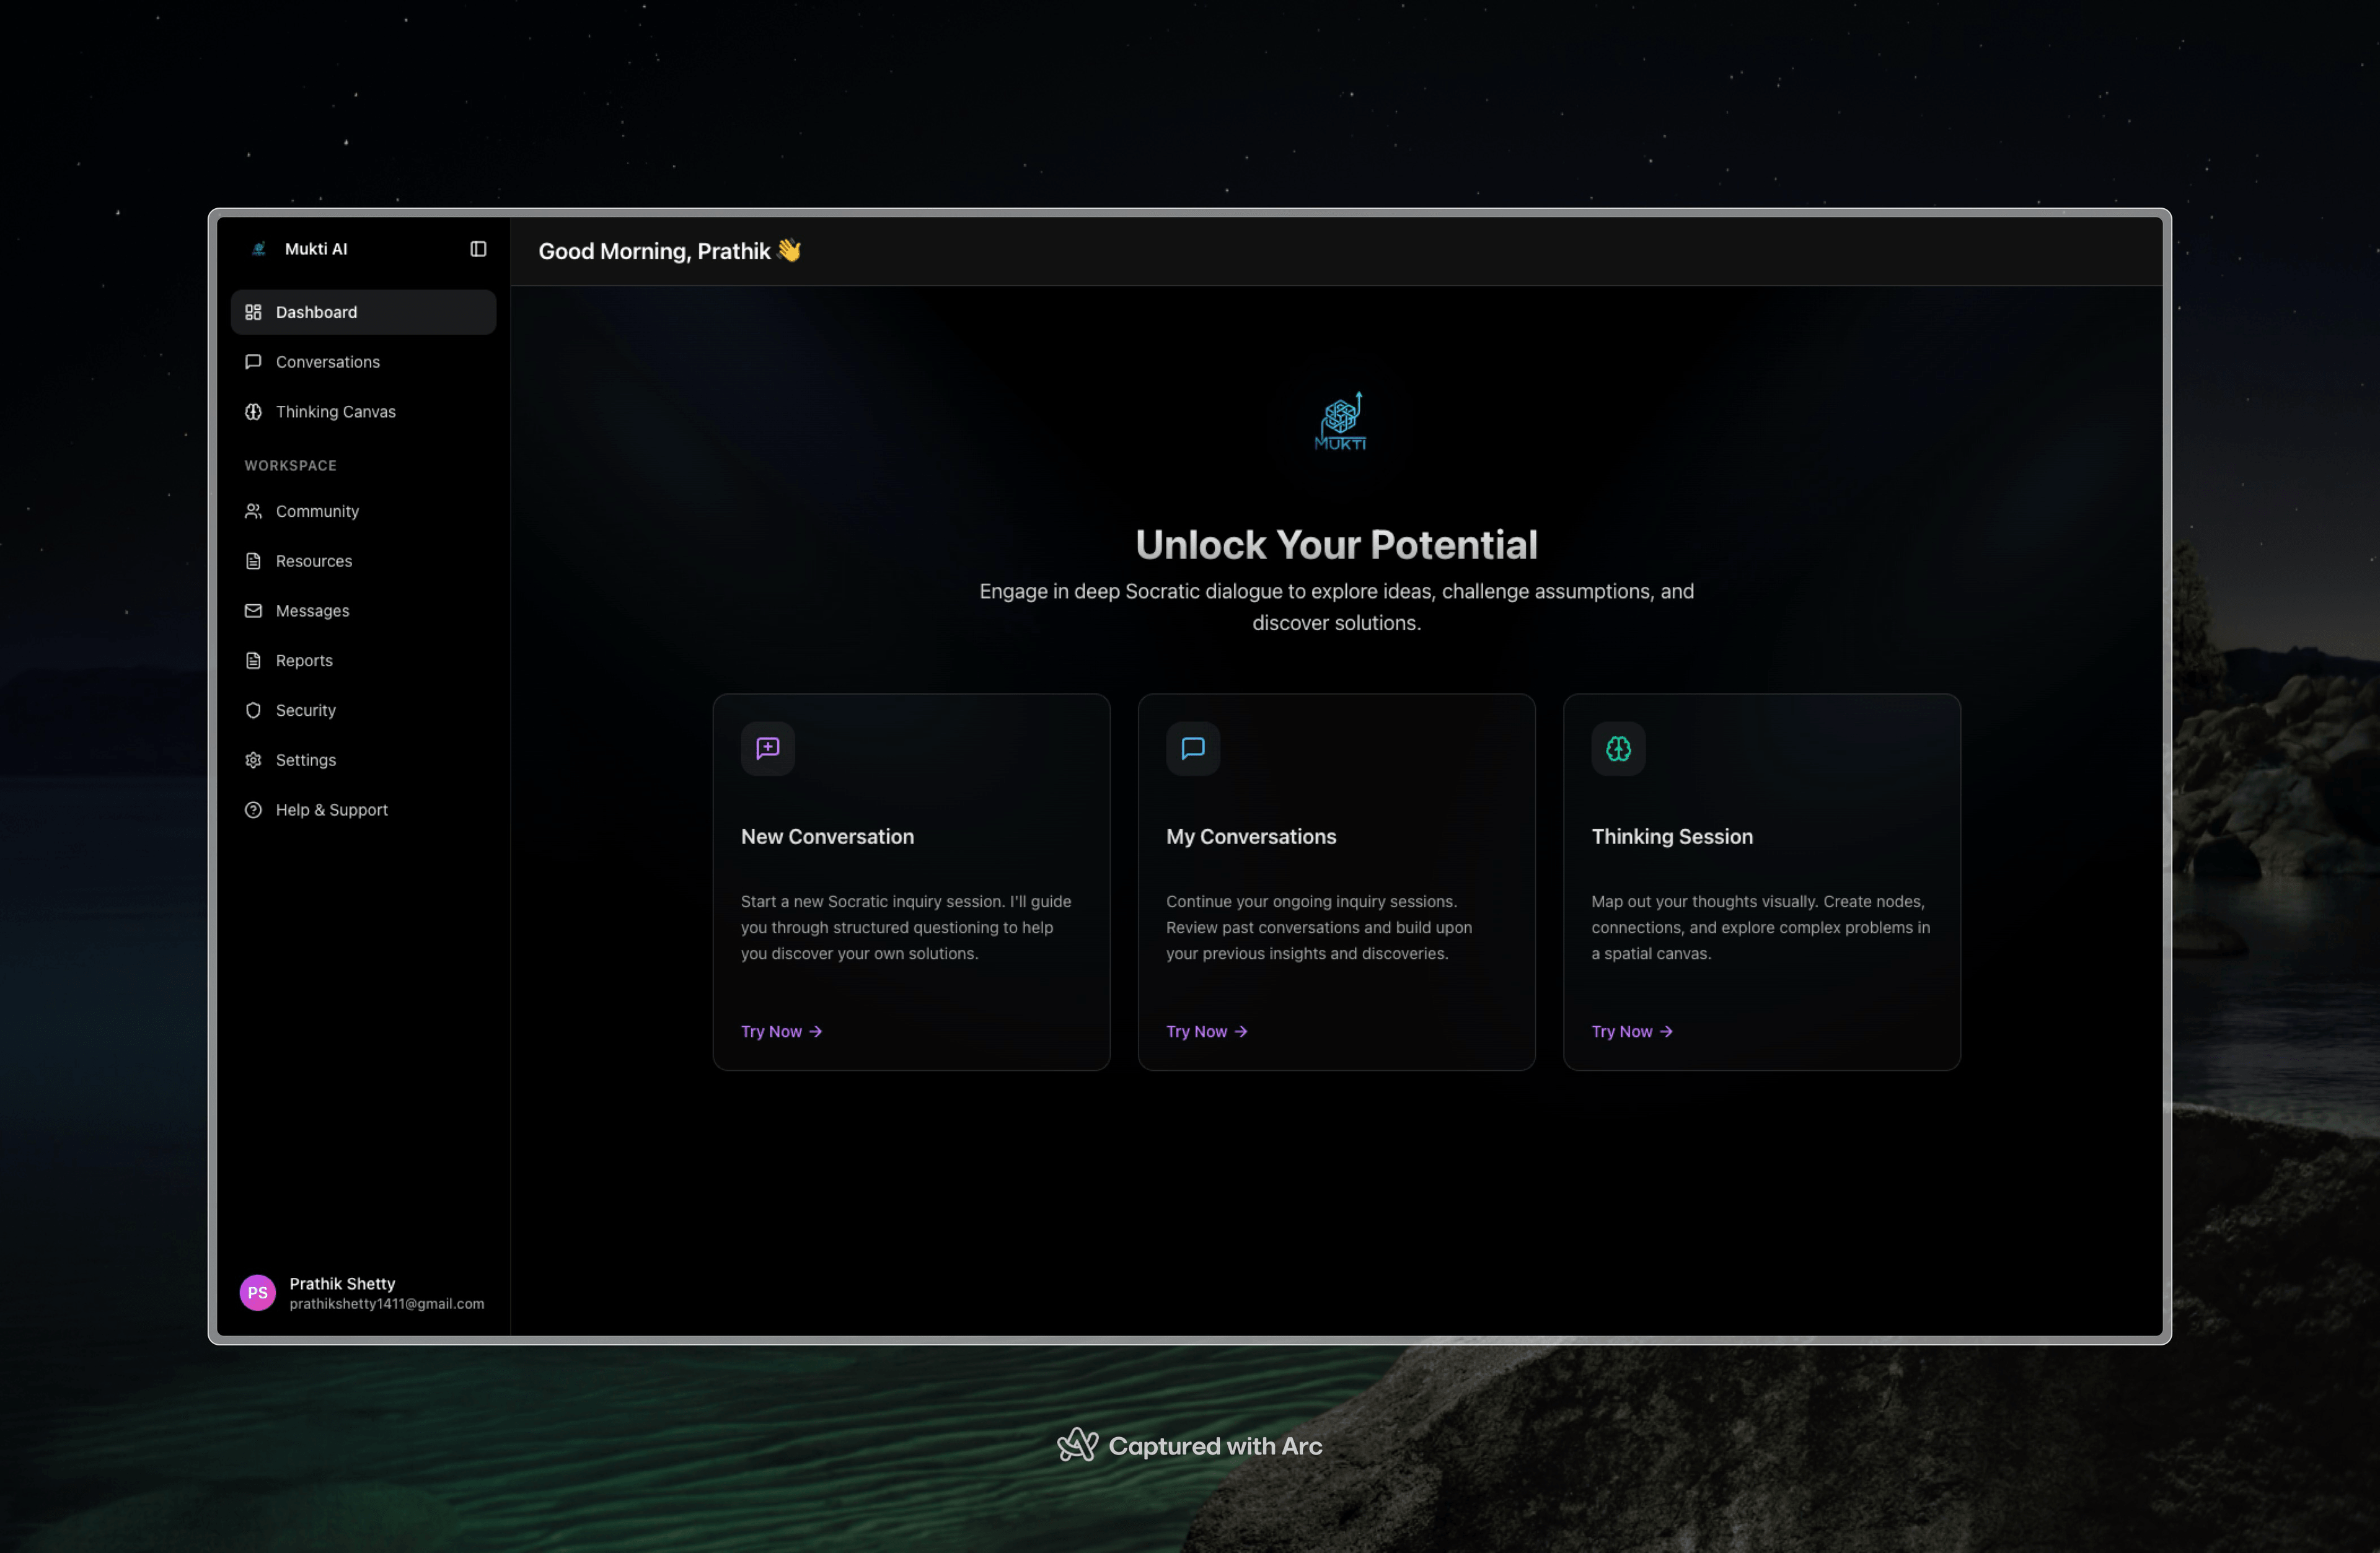
Task: Click the Settings gear icon
Action: pos(253,760)
